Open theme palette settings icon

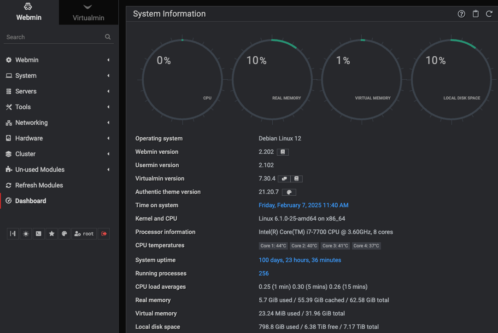tap(64, 234)
